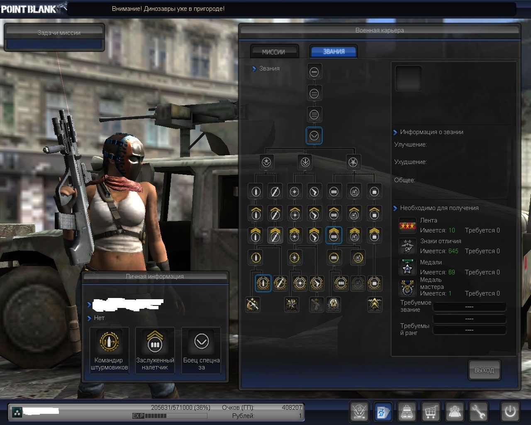Select the single-bar title at tree top

click(314, 72)
